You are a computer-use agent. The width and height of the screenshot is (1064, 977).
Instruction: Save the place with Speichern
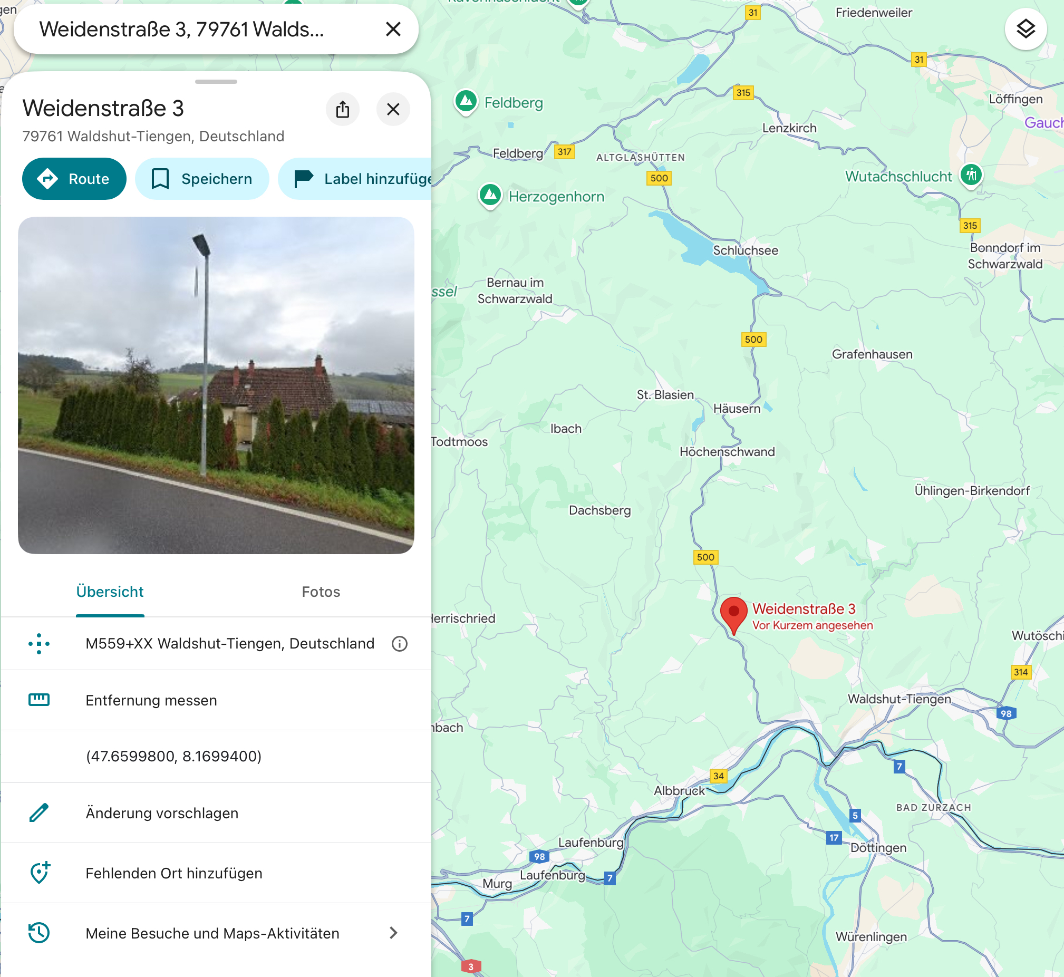[202, 179]
